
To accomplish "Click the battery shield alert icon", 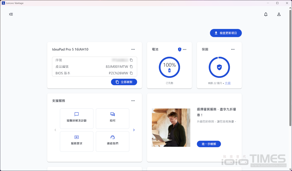I will pyautogui.click(x=180, y=49).
